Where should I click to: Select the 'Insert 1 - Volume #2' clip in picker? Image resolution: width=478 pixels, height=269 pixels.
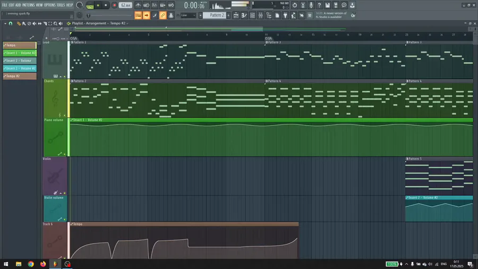[x=20, y=53]
